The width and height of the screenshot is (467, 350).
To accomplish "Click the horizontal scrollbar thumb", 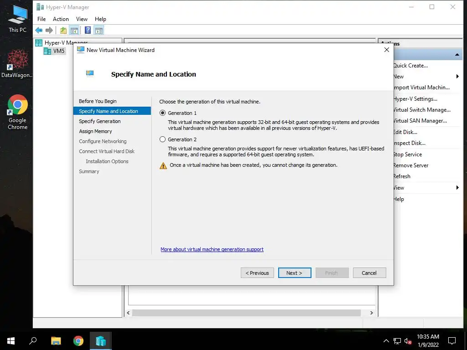I will coord(247,313).
